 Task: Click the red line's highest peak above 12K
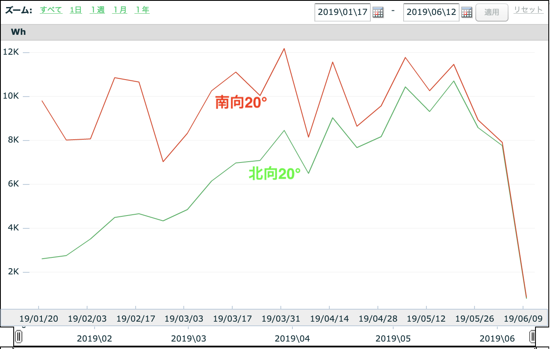284,48
